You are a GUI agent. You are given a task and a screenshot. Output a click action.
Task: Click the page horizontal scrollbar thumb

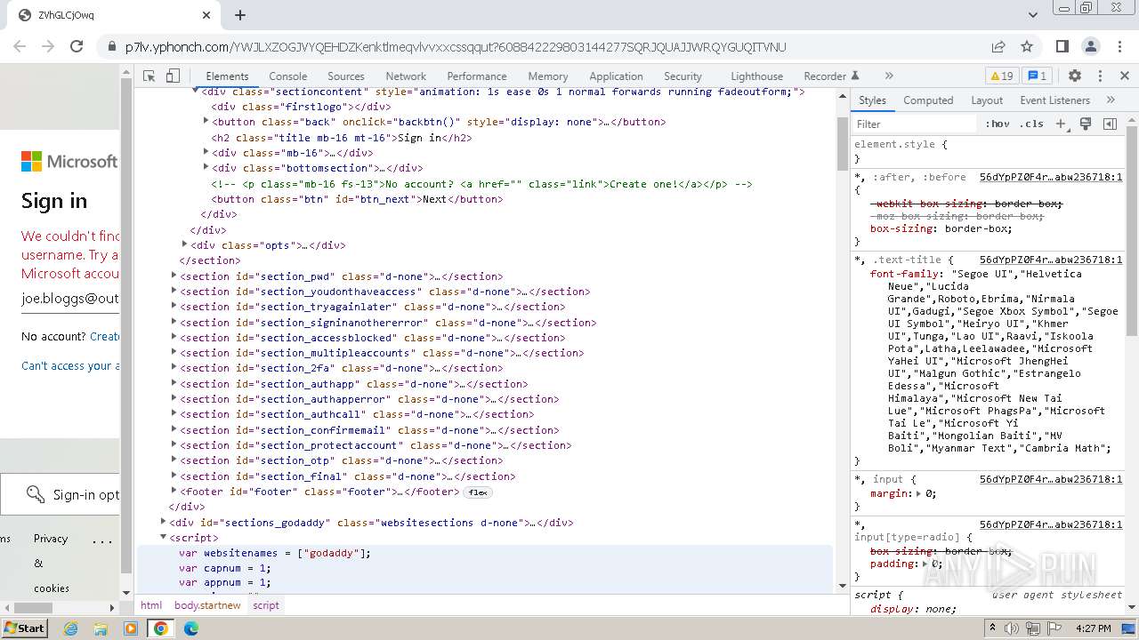[34, 608]
